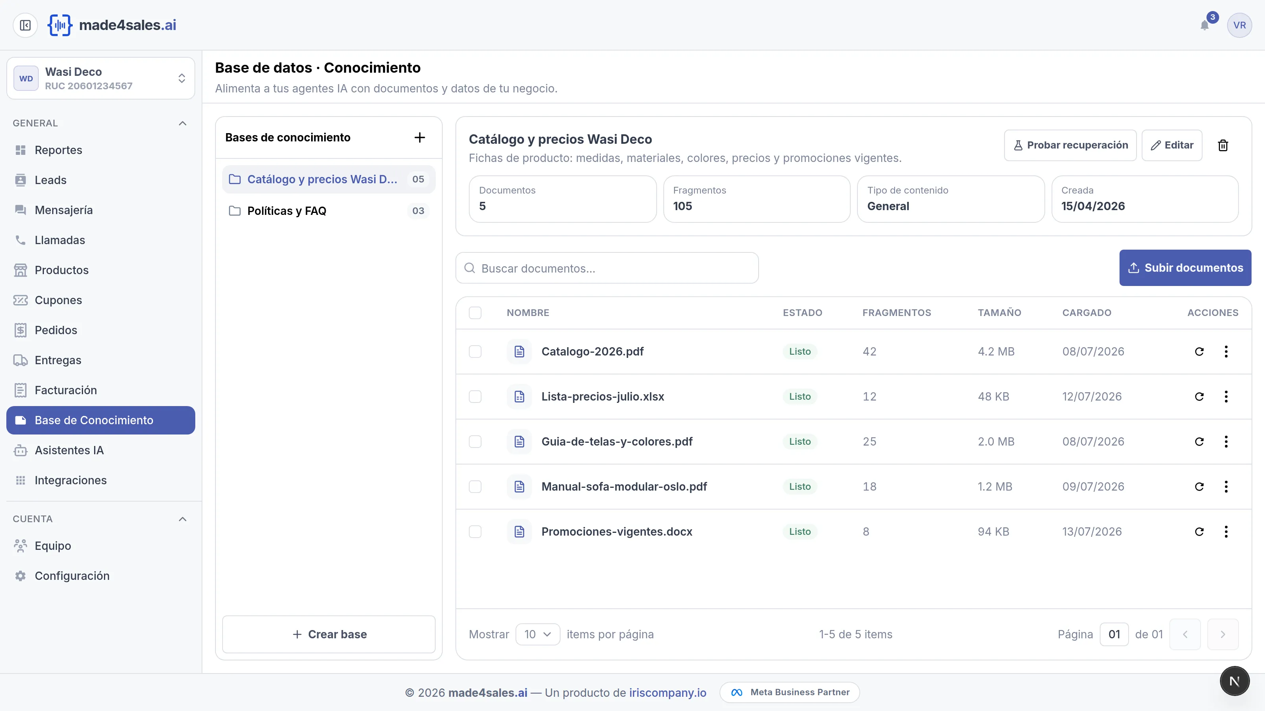Check the Catalogo-2026.pdf row checkbox
Viewport: 1265px width, 711px height.
pos(475,351)
